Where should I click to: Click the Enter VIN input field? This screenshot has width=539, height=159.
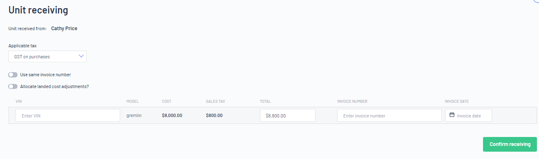[x=68, y=115]
